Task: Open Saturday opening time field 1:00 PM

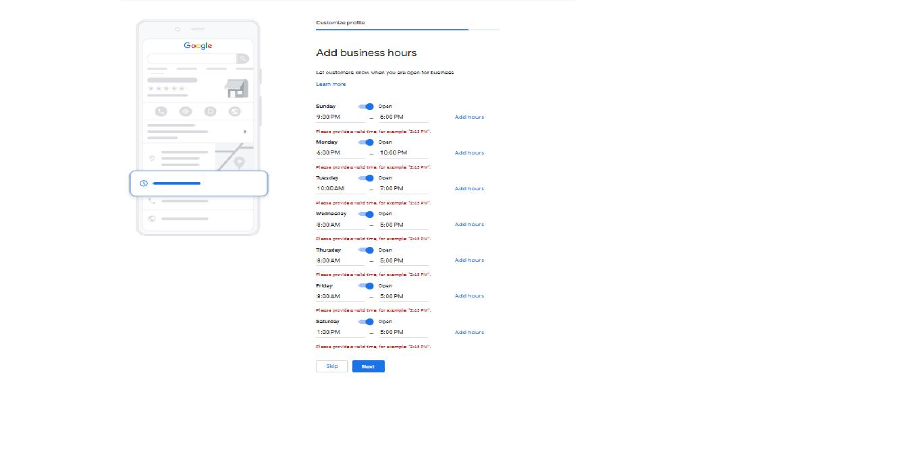Action: click(340, 333)
